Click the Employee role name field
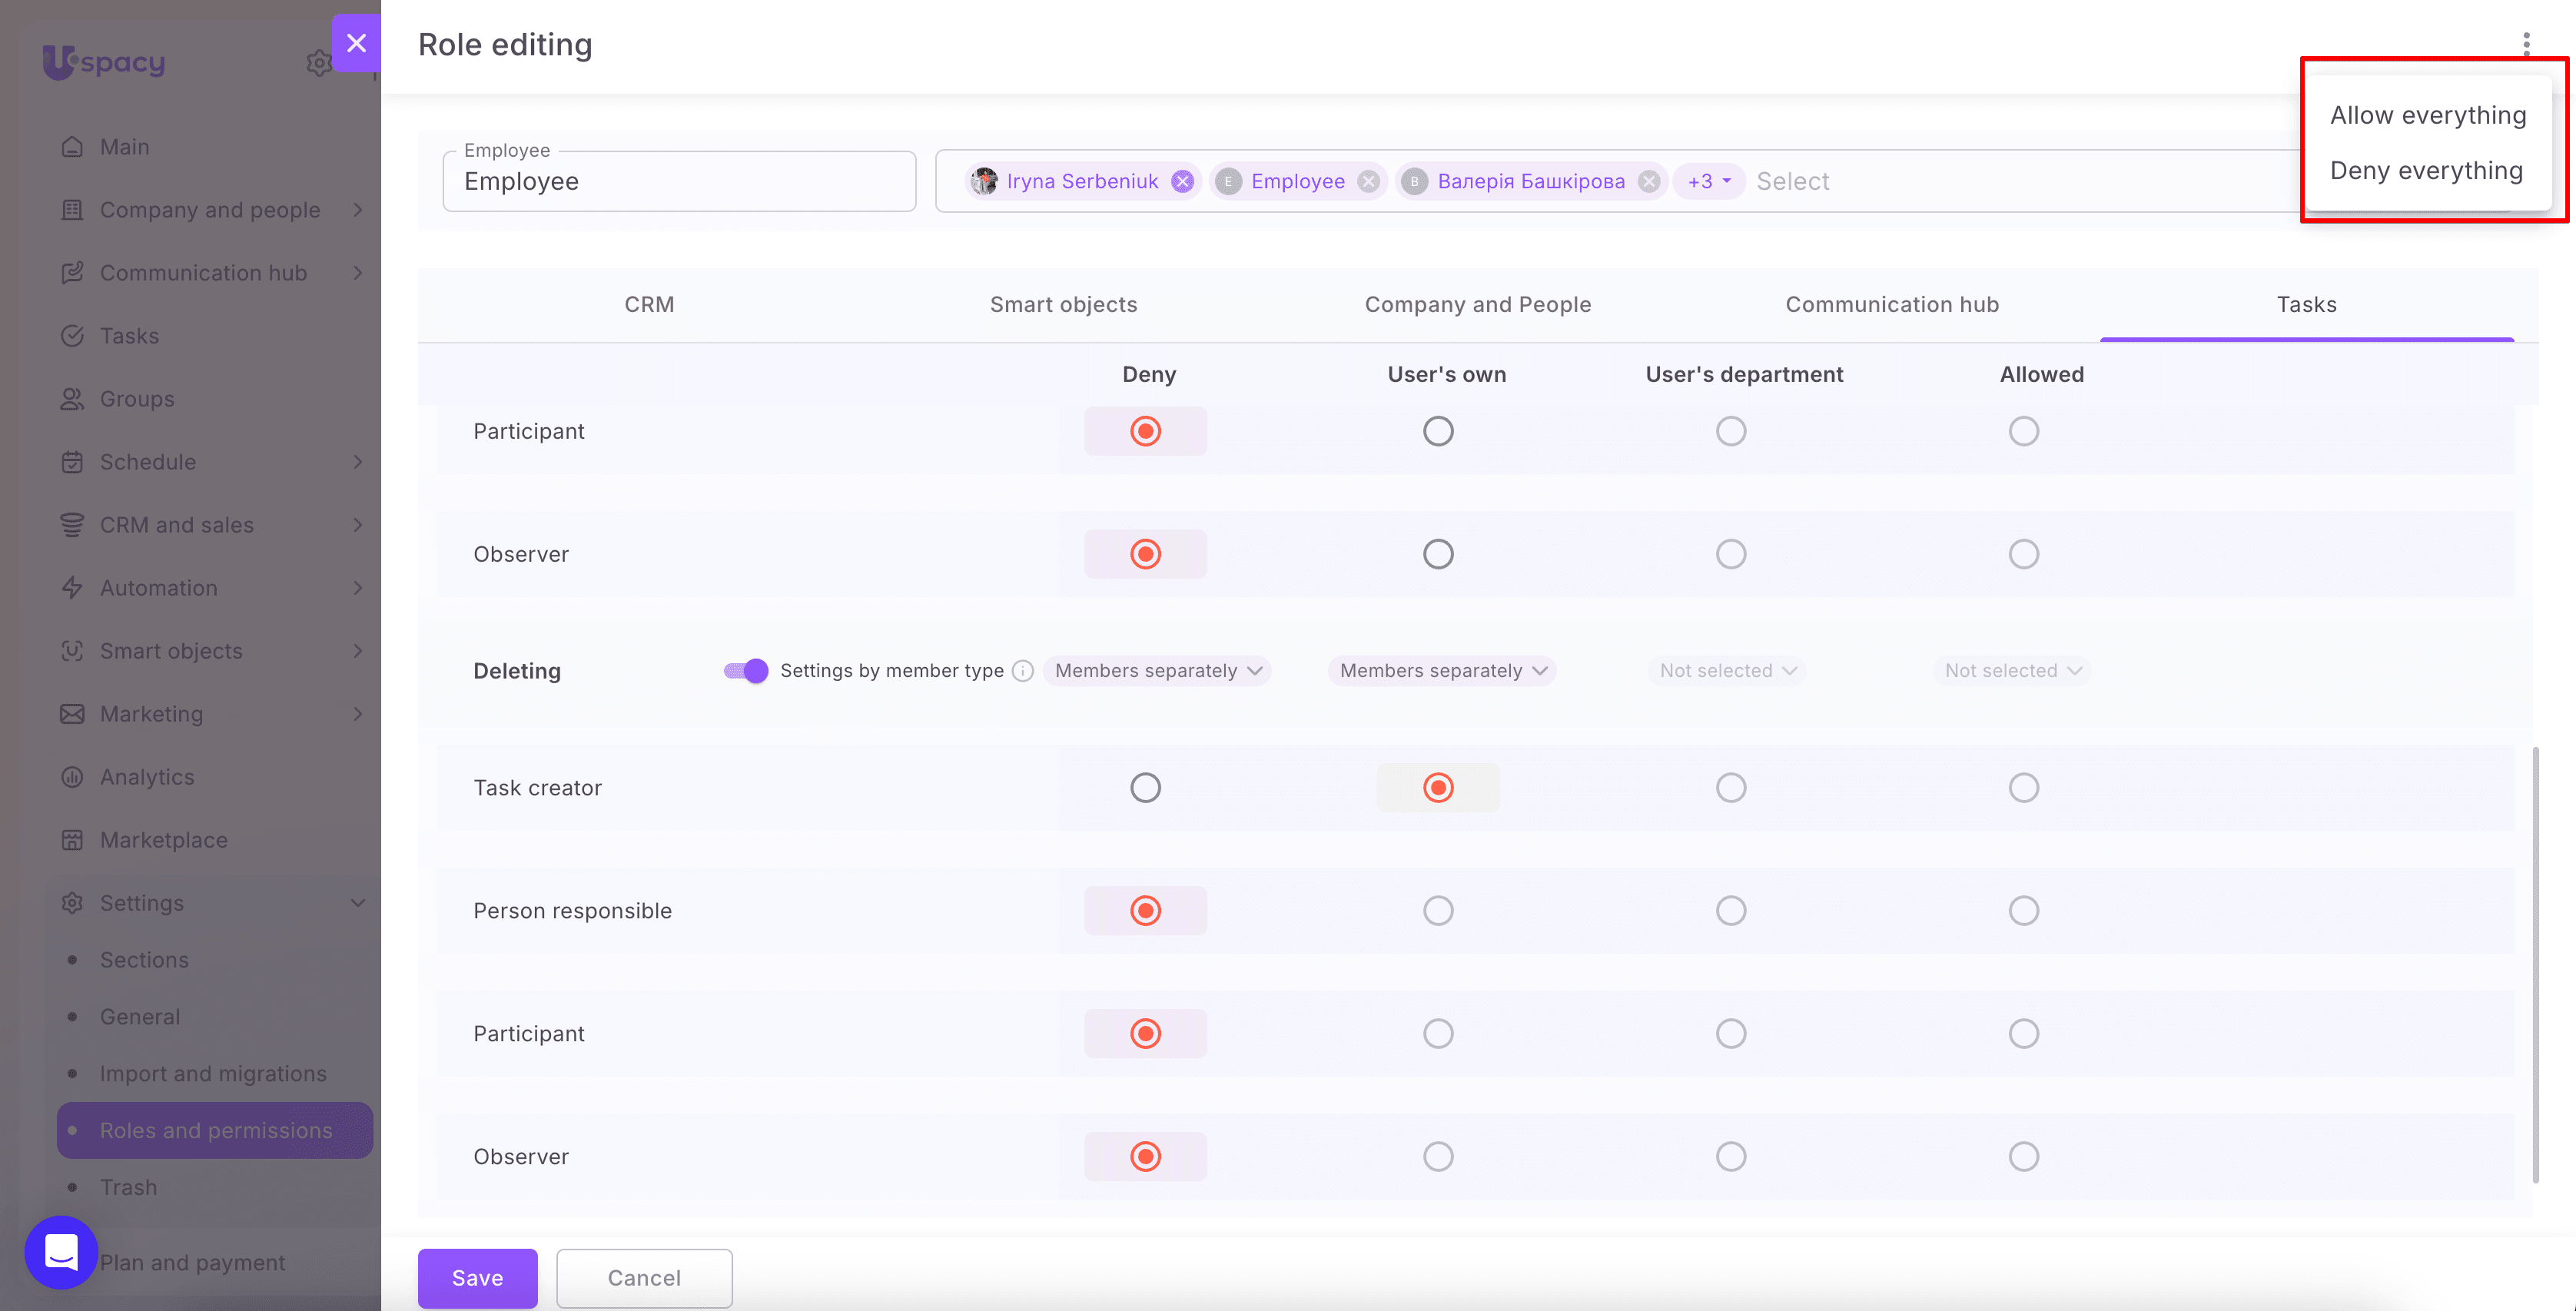The height and width of the screenshot is (1311, 2576). click(x=679, y=181)
